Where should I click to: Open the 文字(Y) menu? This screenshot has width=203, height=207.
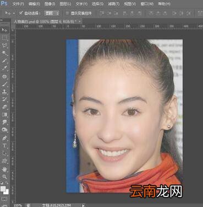coord(81,4)
